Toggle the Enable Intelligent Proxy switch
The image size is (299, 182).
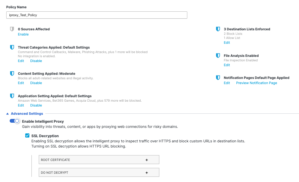pyautogui.click(x=15, y=121)
